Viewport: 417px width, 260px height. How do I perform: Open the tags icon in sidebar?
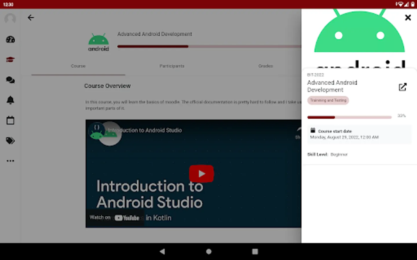(10, 141)
